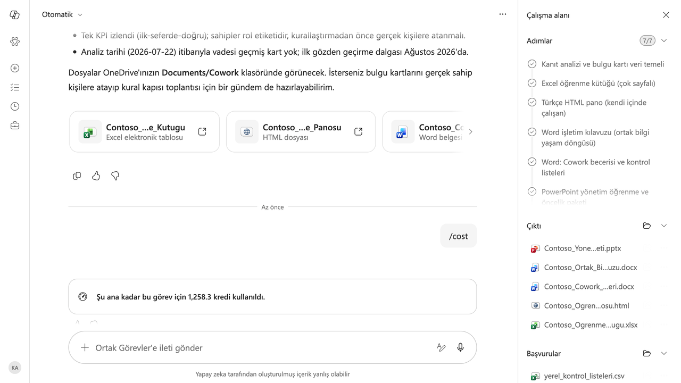
Task: Open Contoso_Ortak_Bi...uzu.docx output file
Action: pyautogui.click(x=591, y=268)
